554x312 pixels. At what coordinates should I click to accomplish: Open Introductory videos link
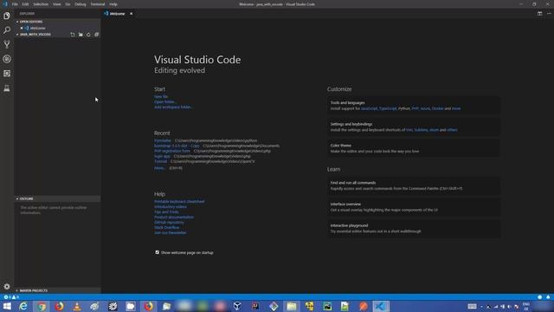(171, 206)
